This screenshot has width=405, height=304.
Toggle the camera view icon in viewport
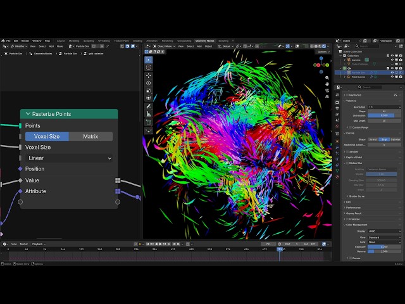pyautogui.click(x=327, y=90)
